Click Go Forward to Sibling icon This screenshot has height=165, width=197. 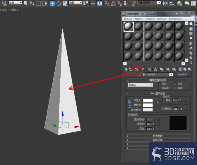tap(189, 69)
